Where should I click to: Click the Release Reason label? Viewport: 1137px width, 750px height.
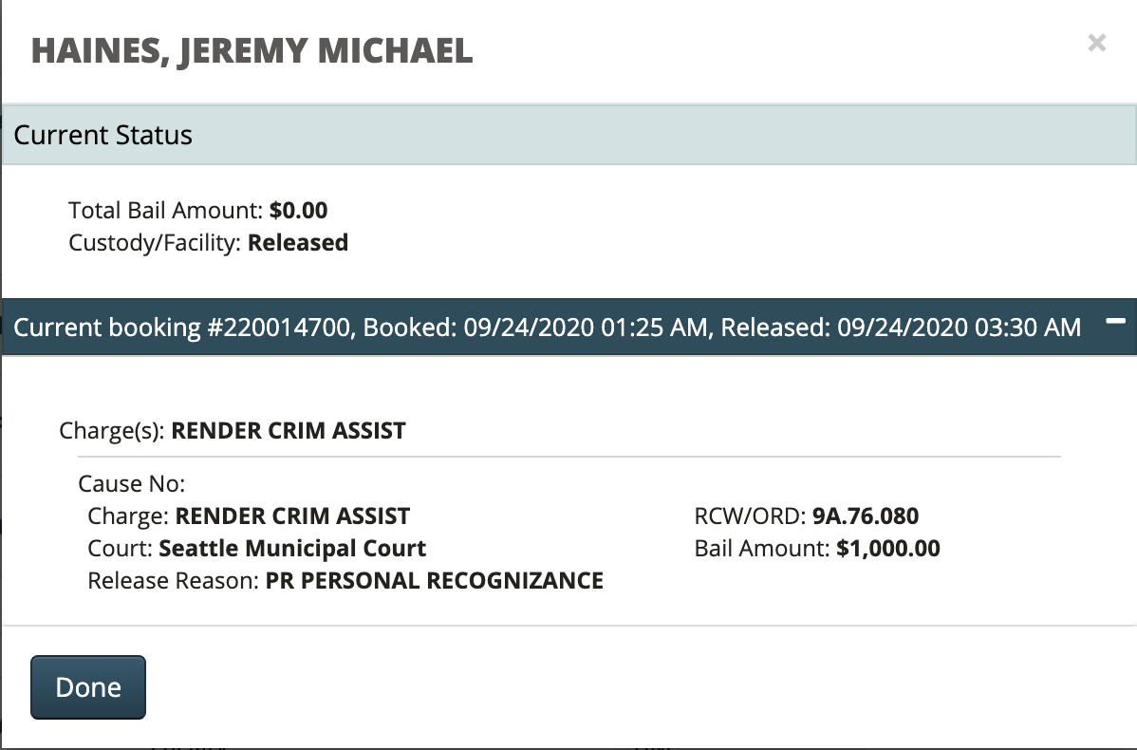[172, 580]
